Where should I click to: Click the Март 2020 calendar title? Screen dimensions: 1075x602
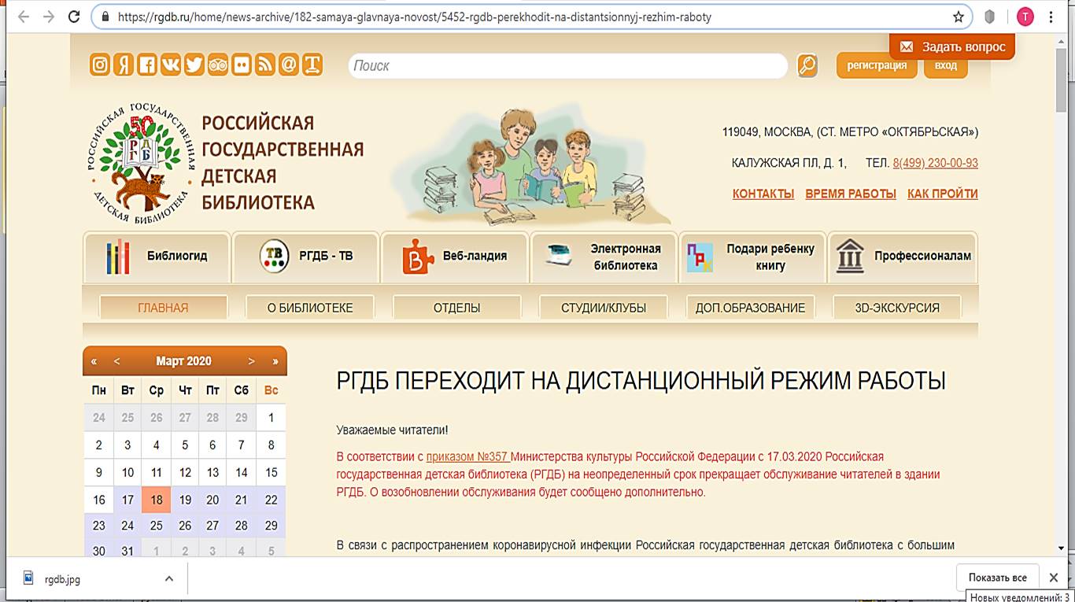[x=183, y=361]
